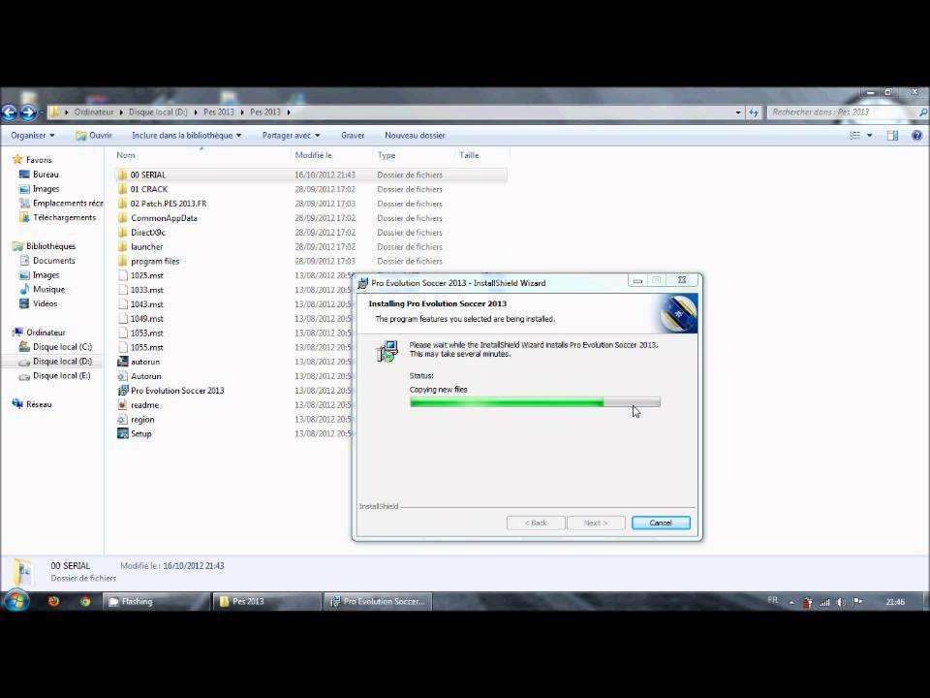The height and width of the screenshot is (698, 930).
Task: Click Nouveau dossier in the toolbar
Action: tap(415, 136)
